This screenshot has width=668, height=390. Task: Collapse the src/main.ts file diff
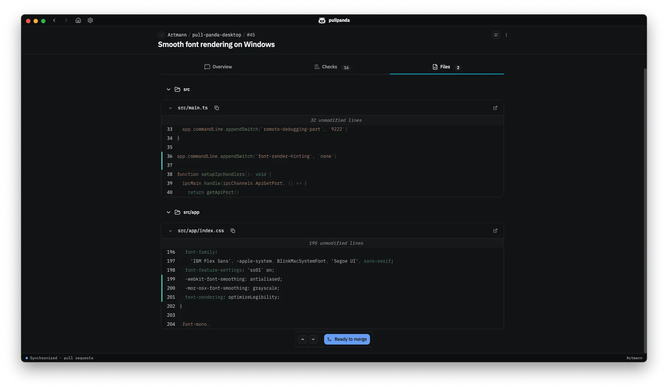tap(170, 108)
